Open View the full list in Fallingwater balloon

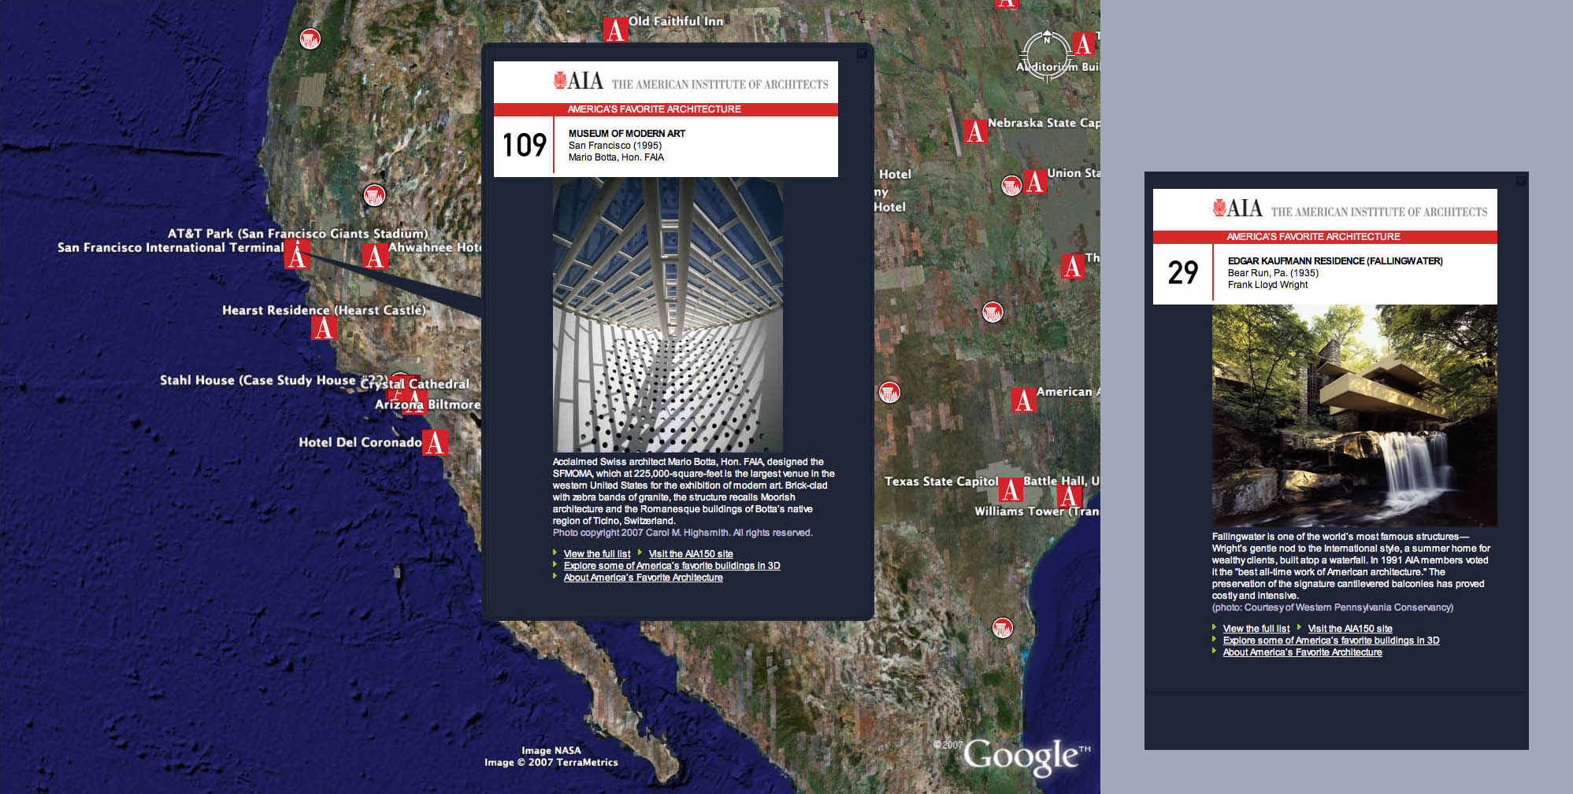1256,629
